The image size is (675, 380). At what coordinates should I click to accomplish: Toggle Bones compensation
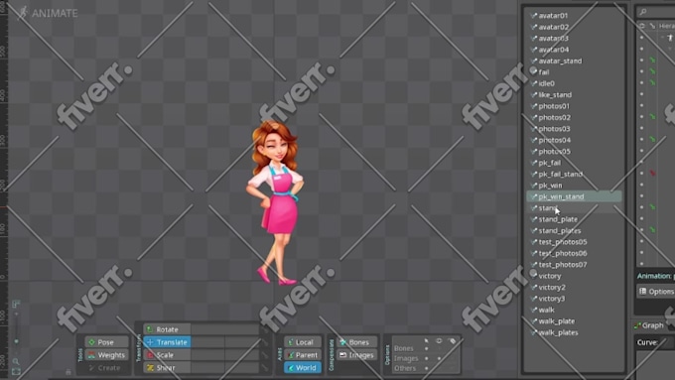click(357, 342)
